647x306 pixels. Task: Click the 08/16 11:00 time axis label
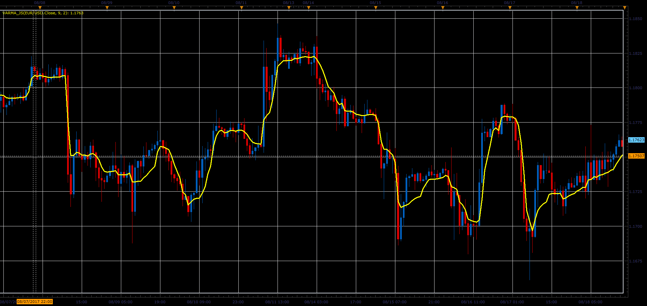coord(473,302)
